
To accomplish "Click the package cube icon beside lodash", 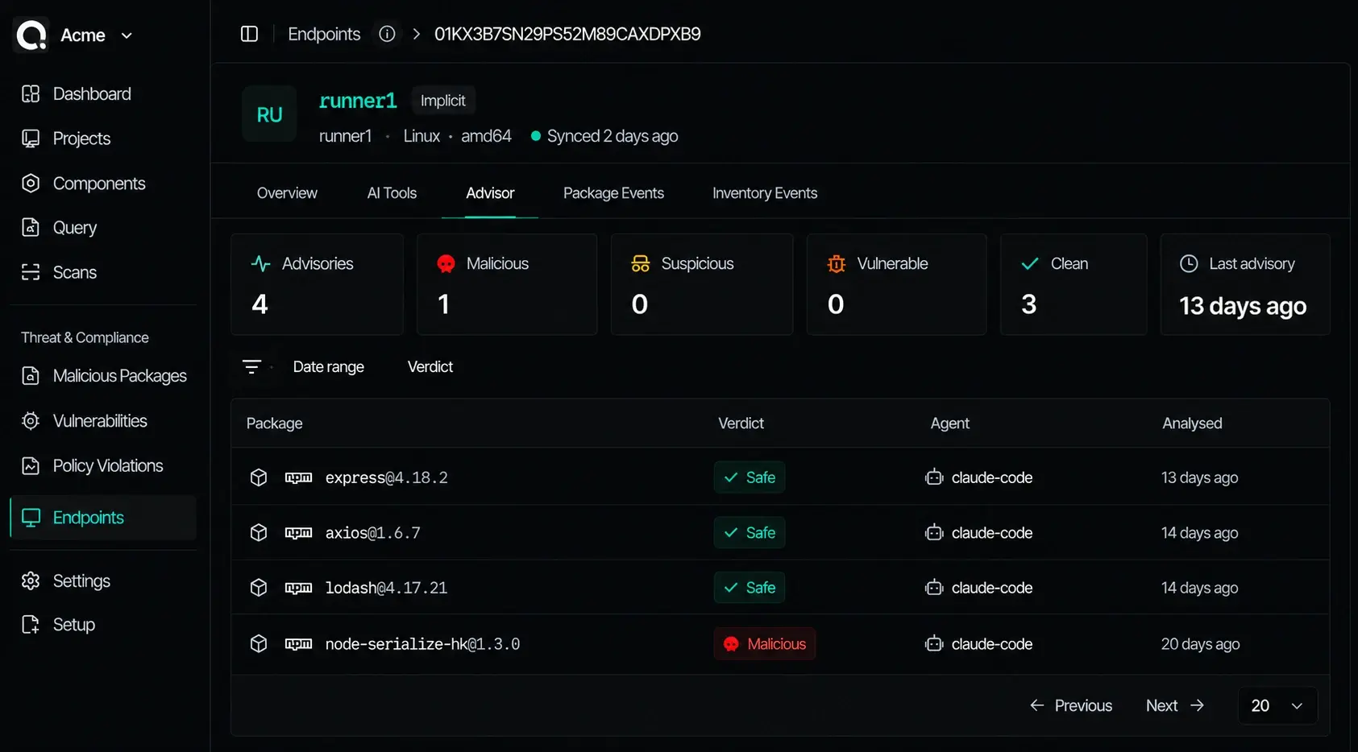I will coord(259,588).
